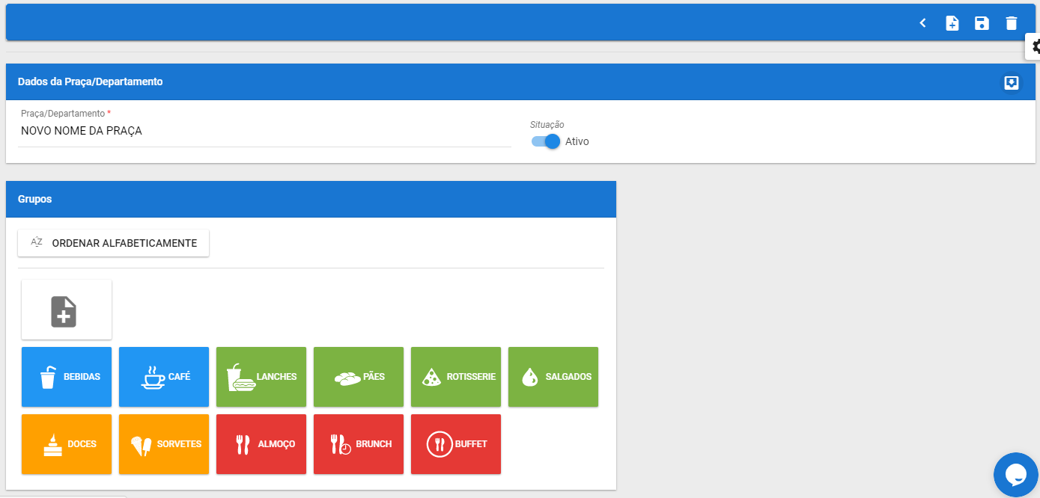1040x498 pixels.
Task: Toggle the Ativo situation switch
Action: tap(546, 141)
